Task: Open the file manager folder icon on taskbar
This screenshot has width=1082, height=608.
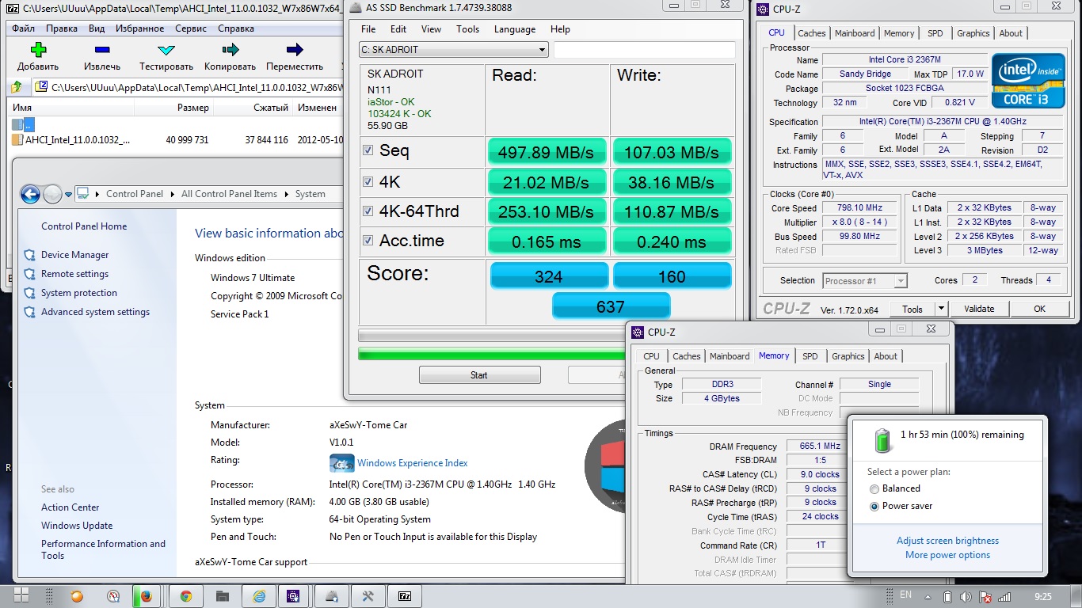Action: click(222, 596)
